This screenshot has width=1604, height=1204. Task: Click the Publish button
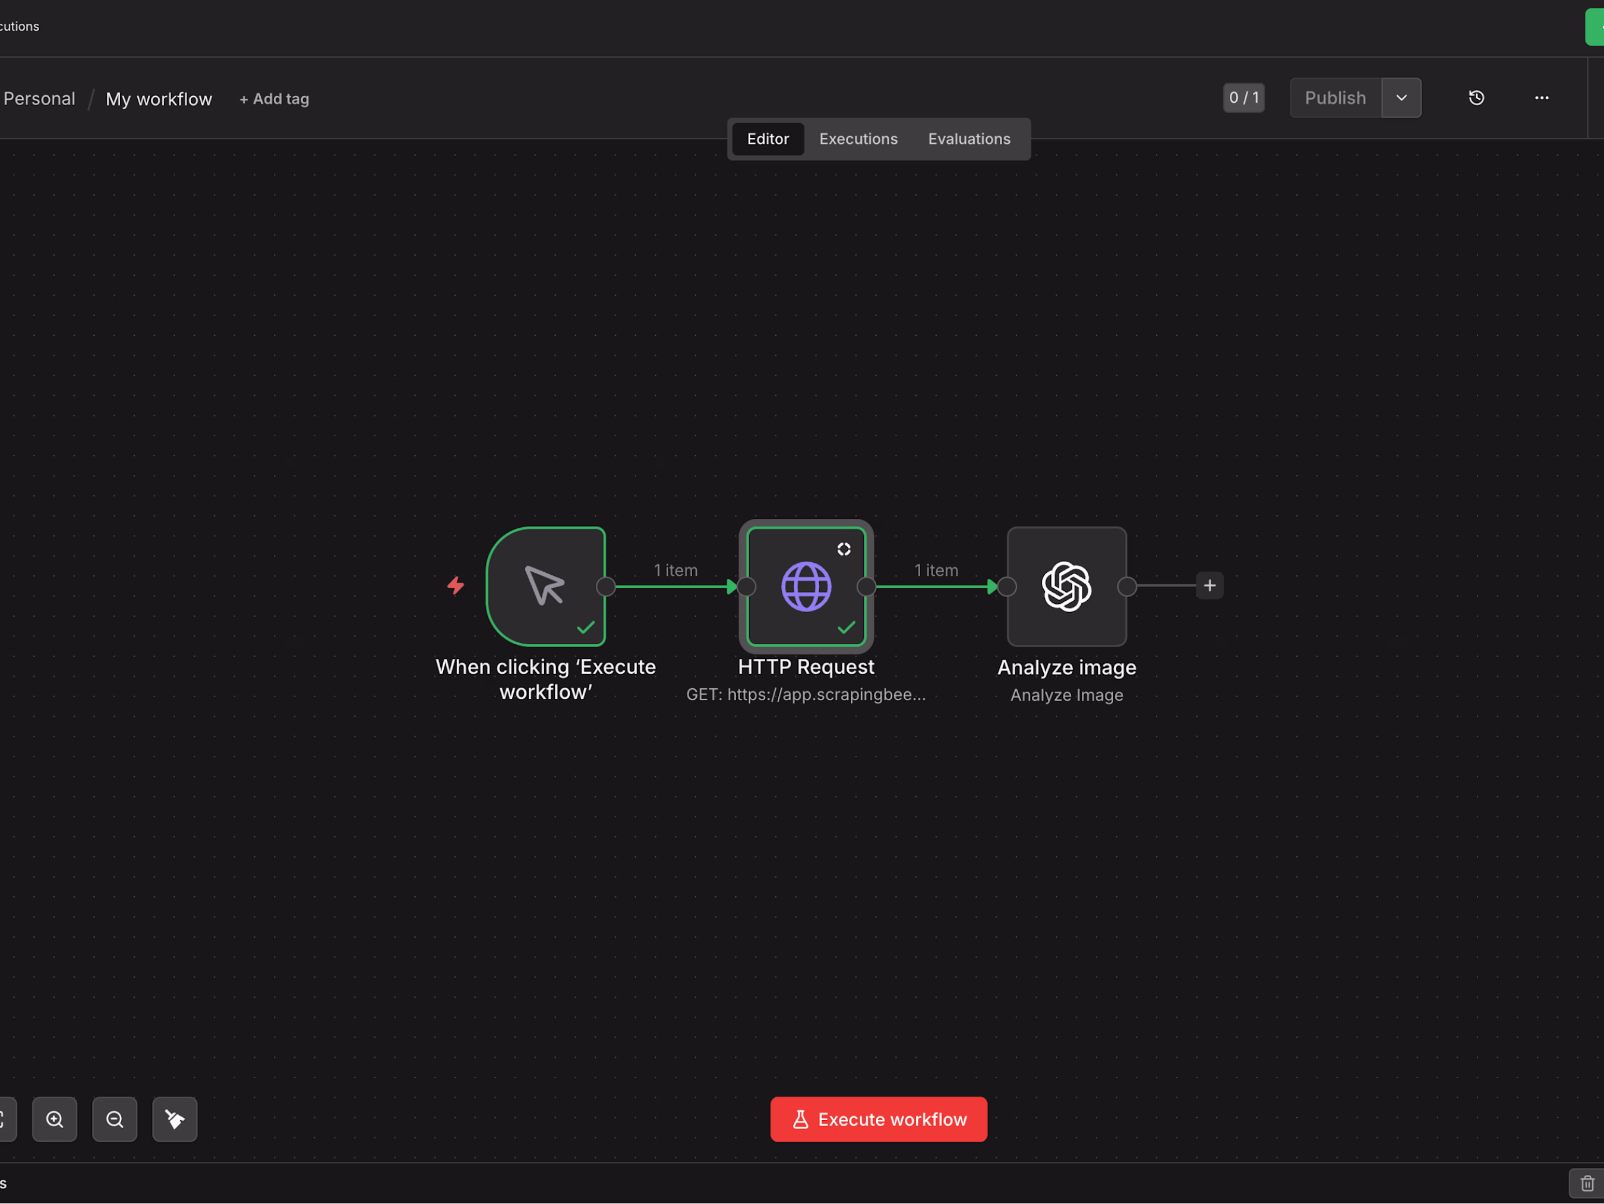pos(1335,98)
